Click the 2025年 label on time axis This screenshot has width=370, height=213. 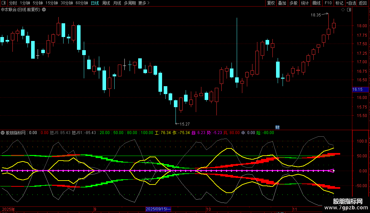tap(9, 209)
